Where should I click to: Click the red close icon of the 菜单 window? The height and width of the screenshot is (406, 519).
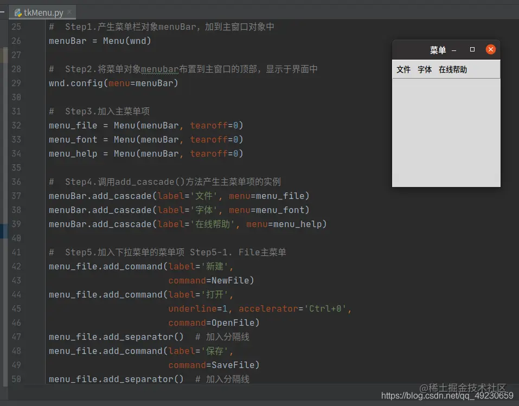pos(490,49)
